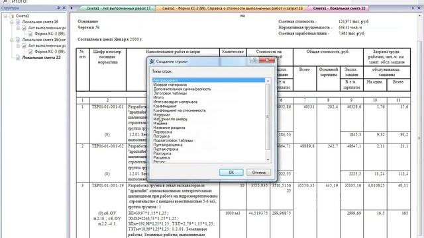
Task: Select list row "Возврат материала"
Action: click(x=209, y=85)
